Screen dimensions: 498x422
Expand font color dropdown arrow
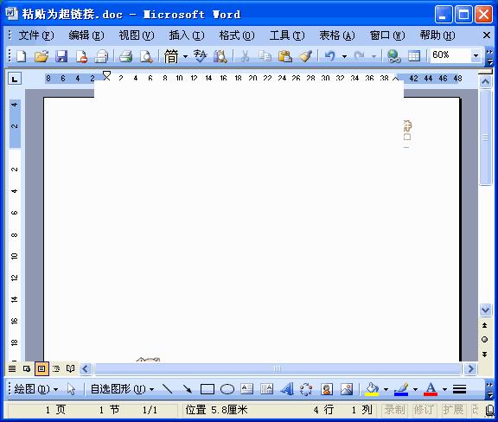tap(444, 389)
